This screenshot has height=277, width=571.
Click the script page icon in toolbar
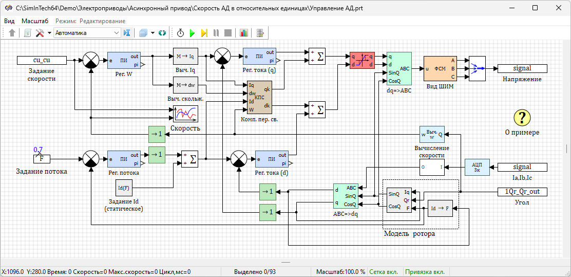28,33
